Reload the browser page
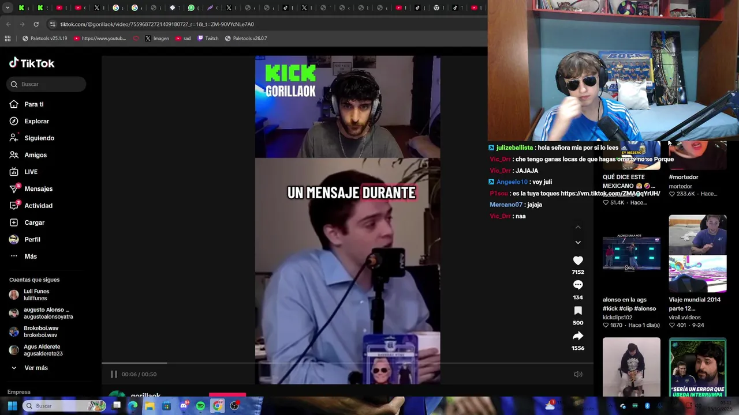739x415 pixels. (x=36, y=24)
